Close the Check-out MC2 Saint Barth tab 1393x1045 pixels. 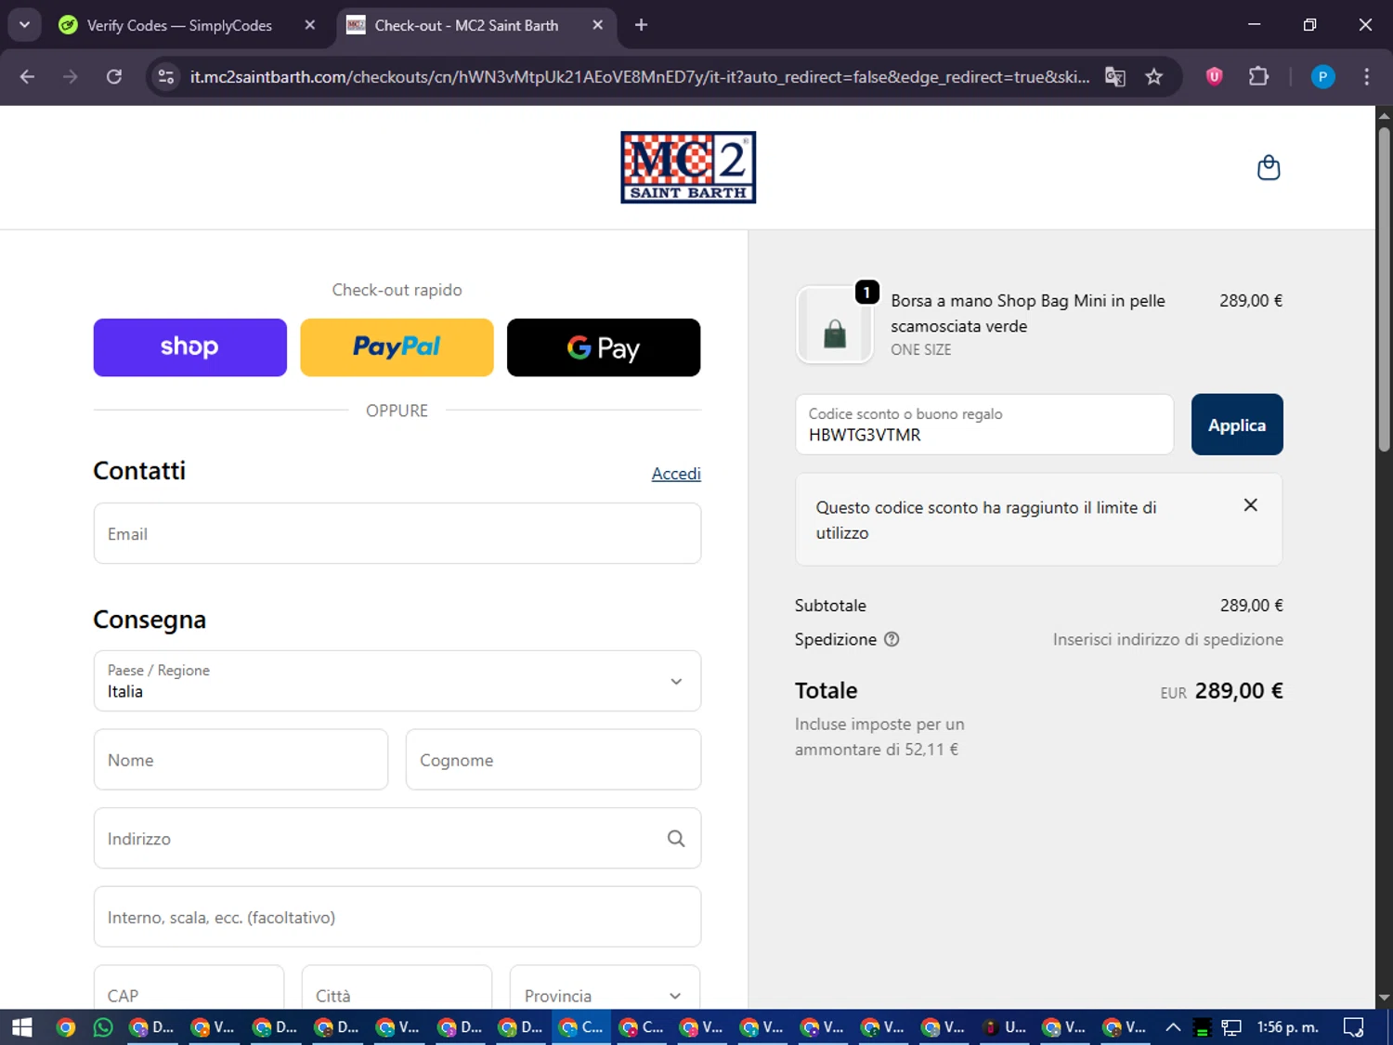click(x=598, y=25)
